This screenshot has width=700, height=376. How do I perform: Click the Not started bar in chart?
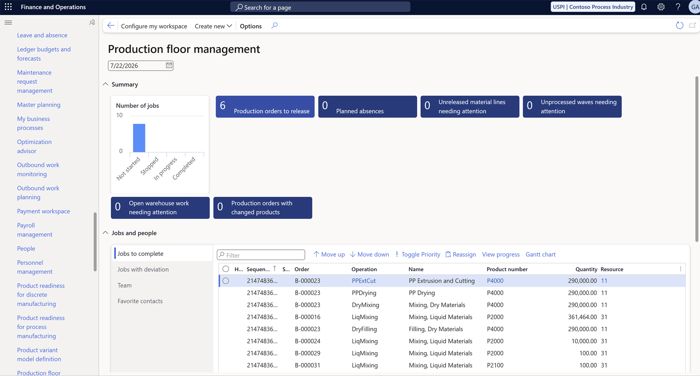139,138
